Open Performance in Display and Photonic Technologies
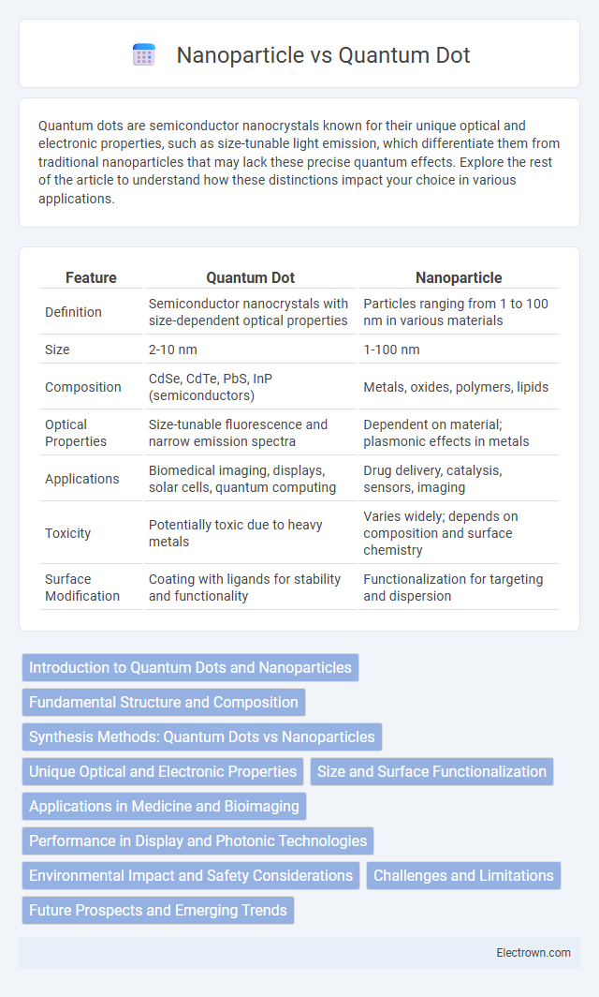 point(197,841)
